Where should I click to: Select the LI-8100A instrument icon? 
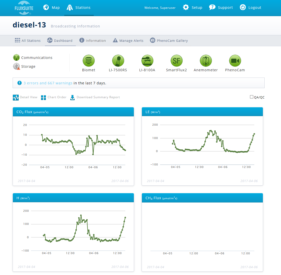(x=147, y=61)
